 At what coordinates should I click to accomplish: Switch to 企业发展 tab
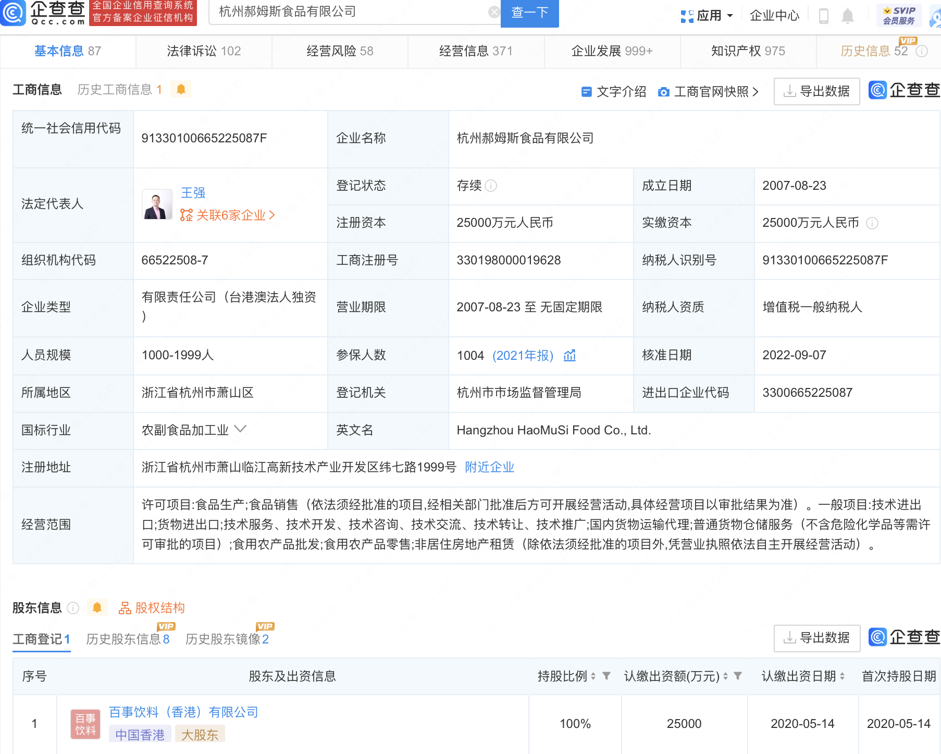[612, 51]
